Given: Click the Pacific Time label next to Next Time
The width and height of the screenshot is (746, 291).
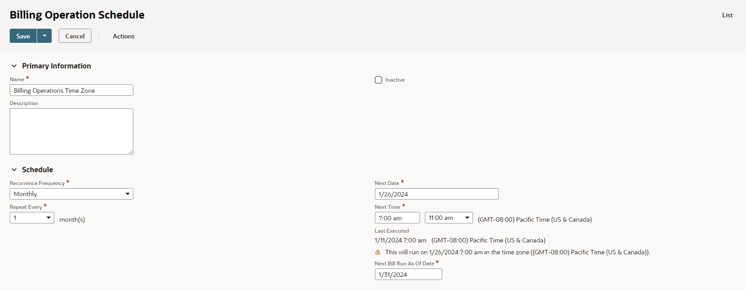Looking at the screenshot, I should [x=535, y=219].
